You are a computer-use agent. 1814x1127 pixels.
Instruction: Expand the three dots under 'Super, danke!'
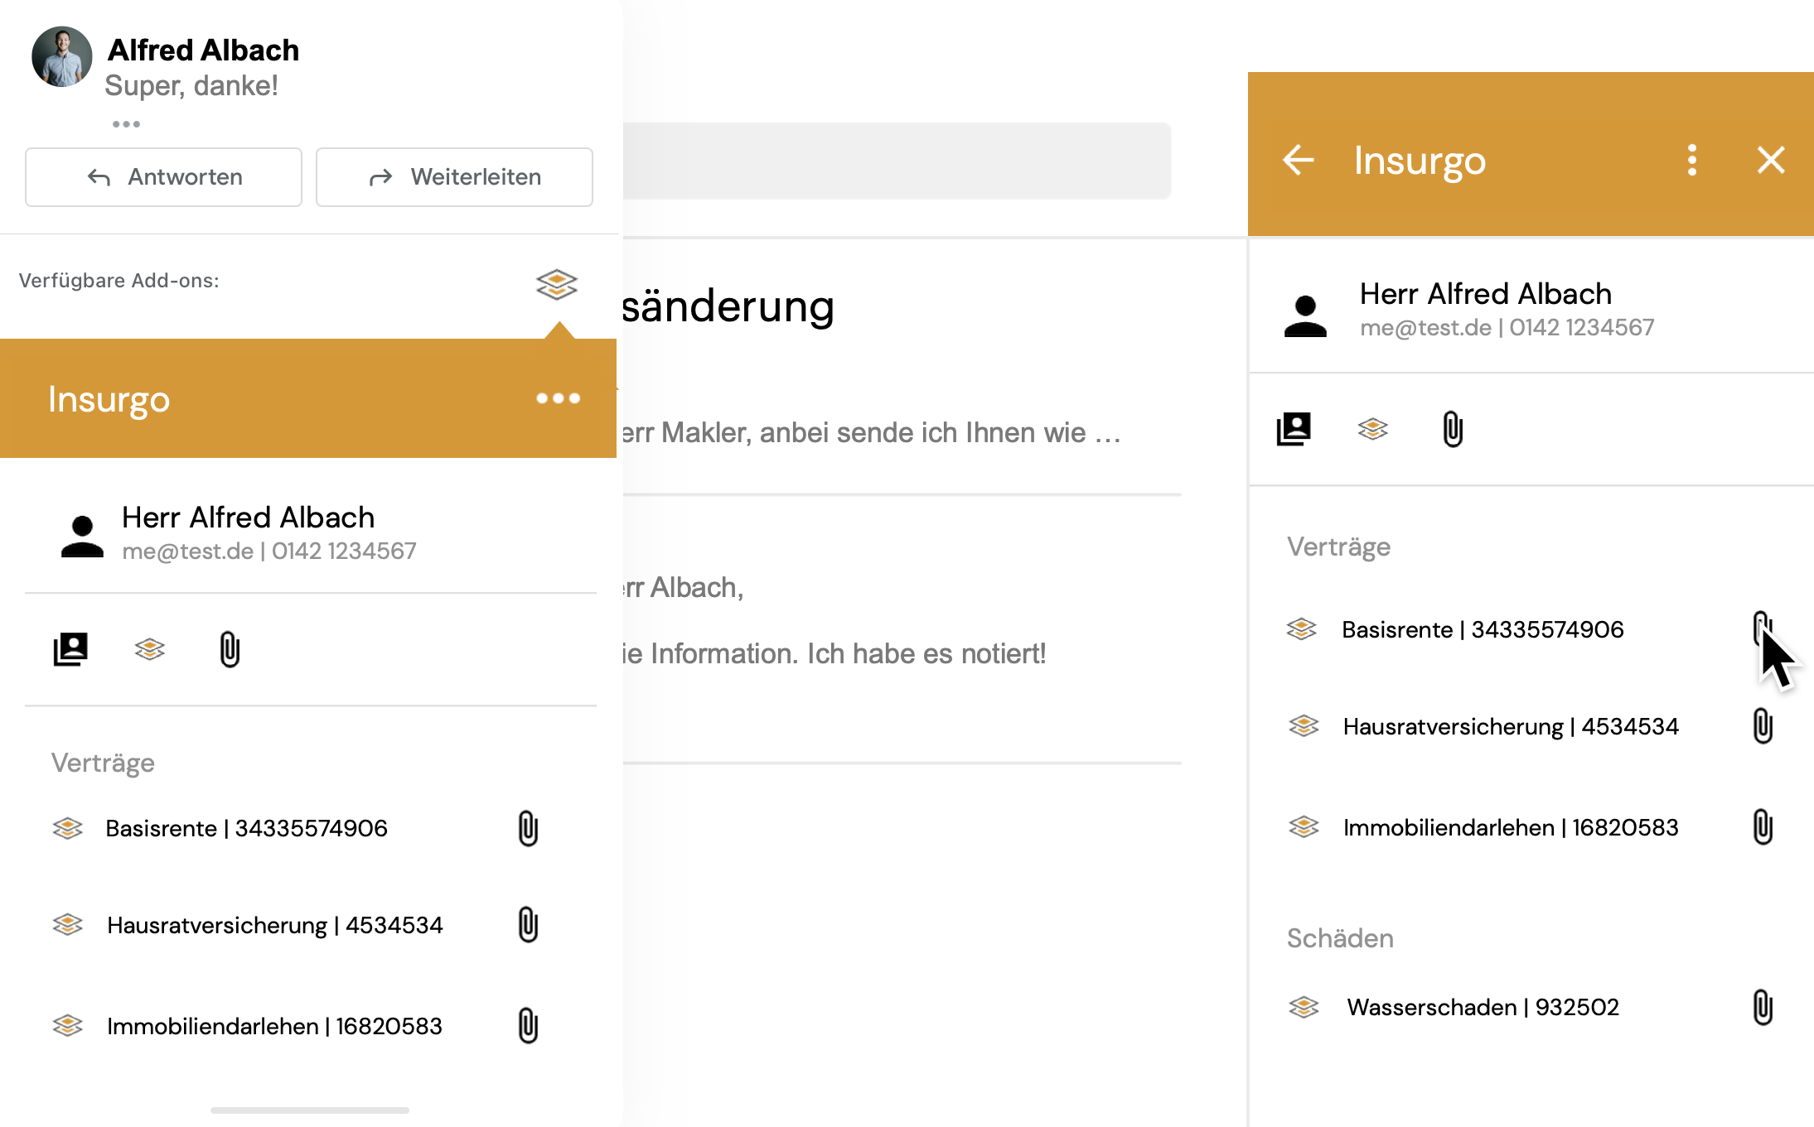pyautogui.click(x=126, y=124)
